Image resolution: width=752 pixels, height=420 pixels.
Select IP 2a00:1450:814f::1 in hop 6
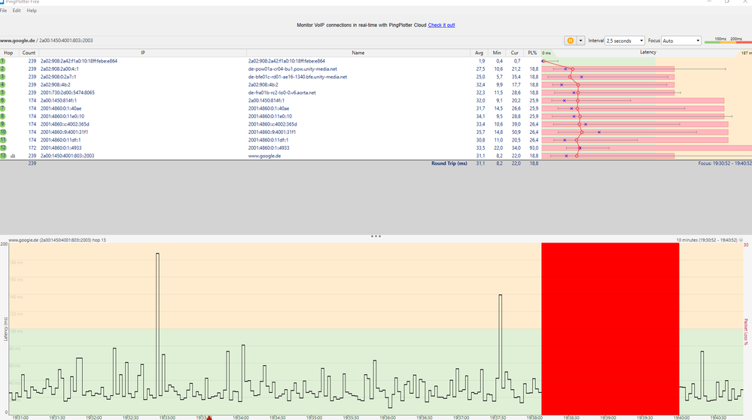pyautogui.click(x=59, y=101)
